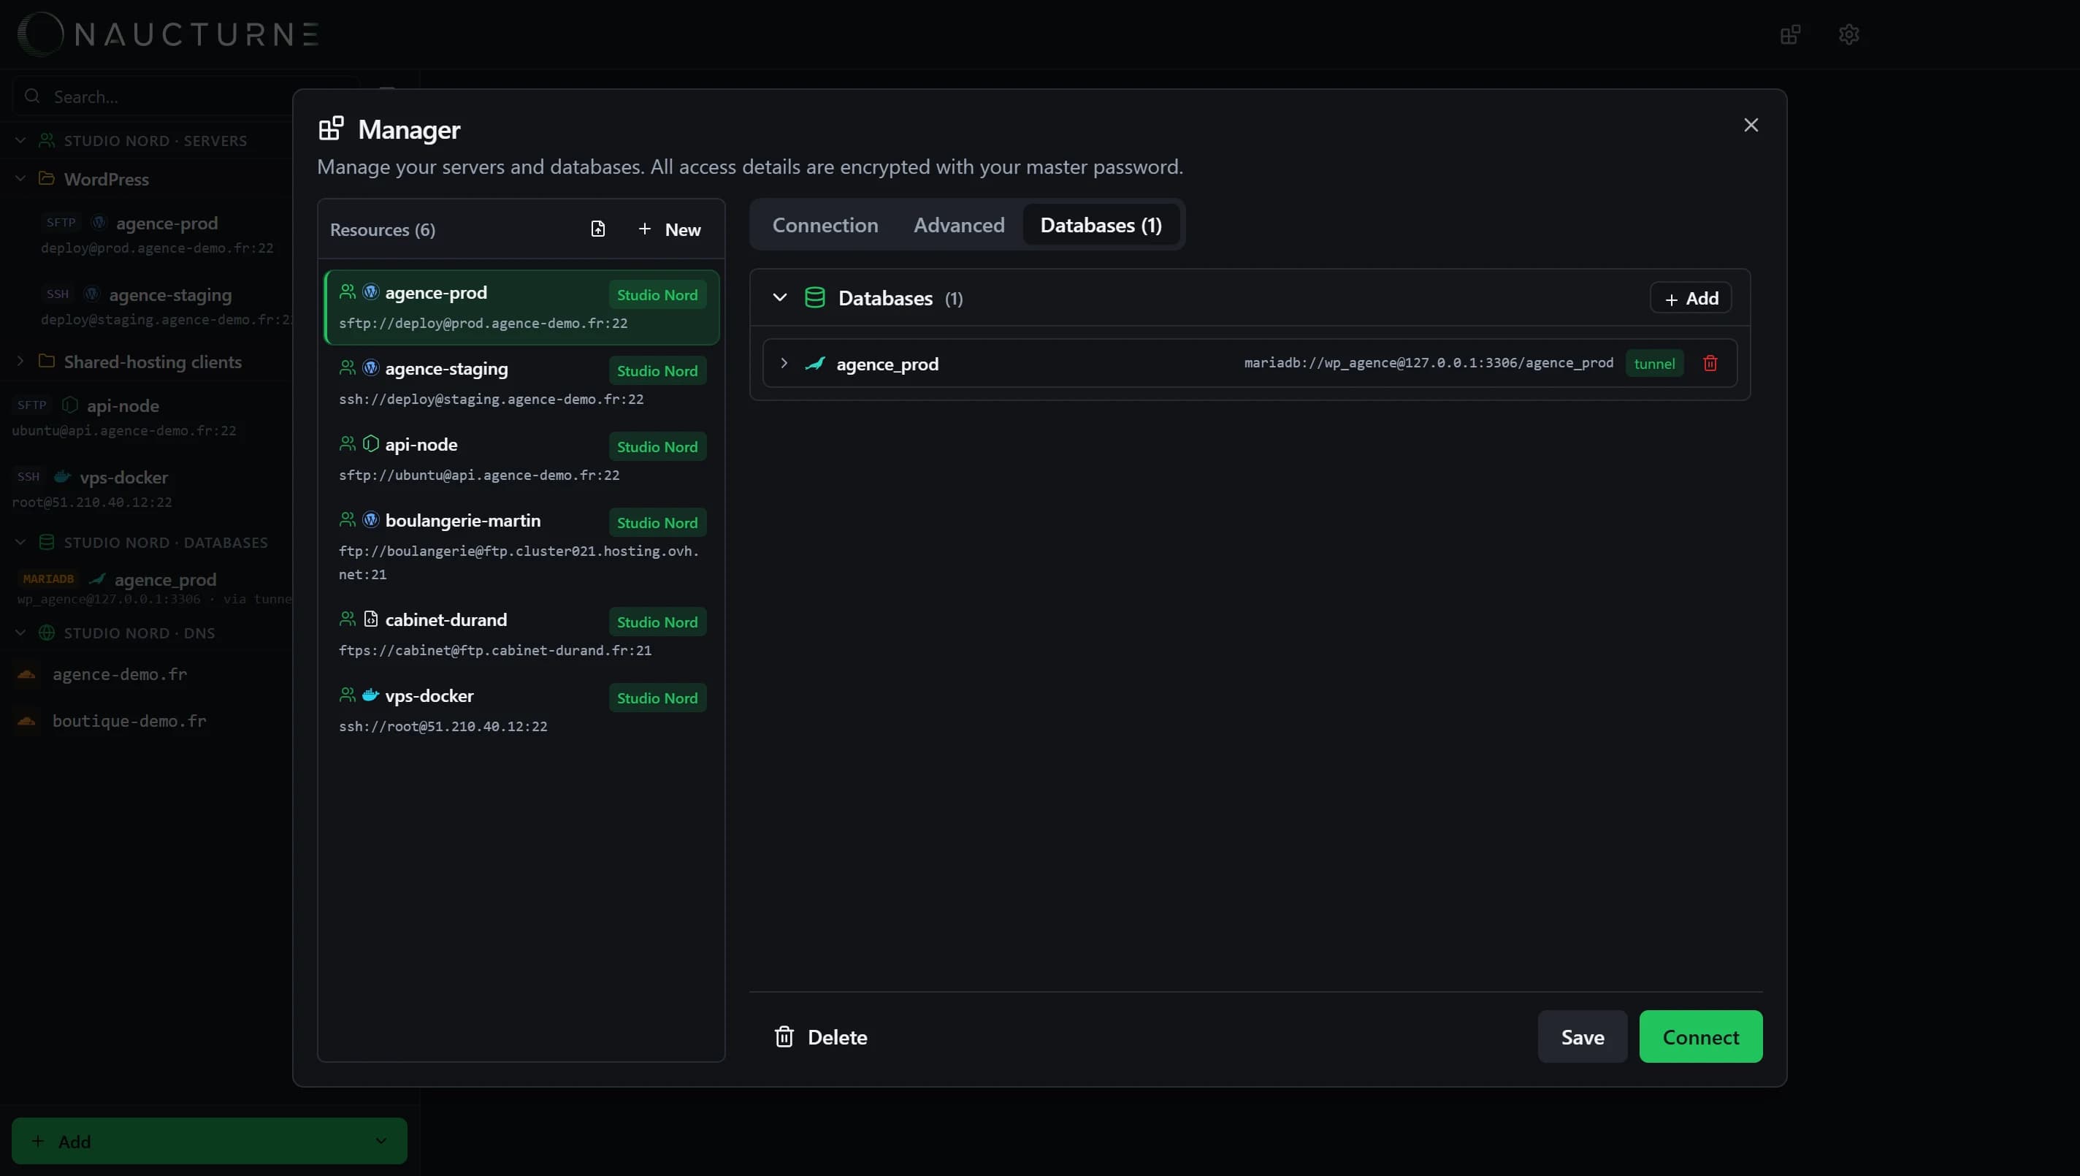Click the mariadb connection string text

1429,362
